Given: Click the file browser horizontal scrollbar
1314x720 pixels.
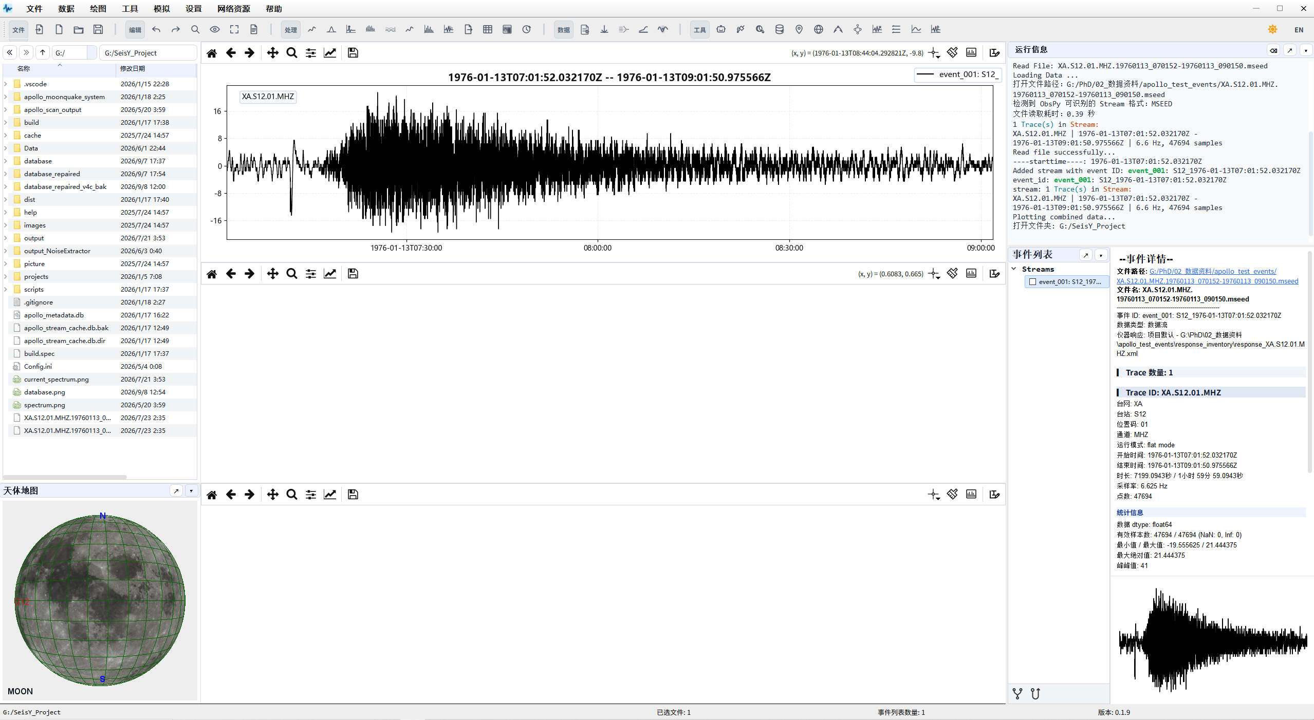Looking at the screenshot, I should [65, 477].
